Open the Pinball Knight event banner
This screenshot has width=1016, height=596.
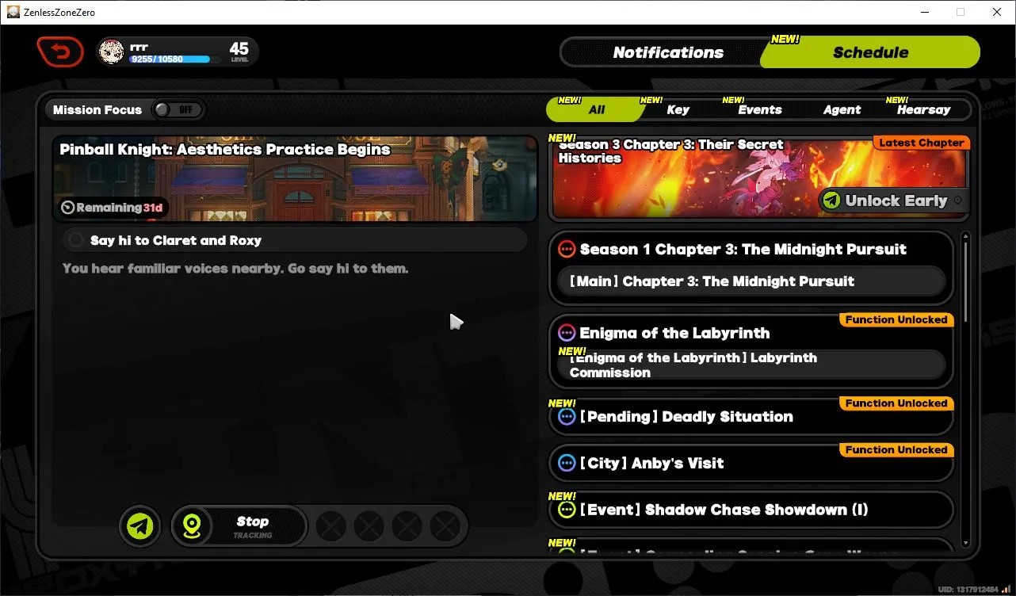(295, 178)
